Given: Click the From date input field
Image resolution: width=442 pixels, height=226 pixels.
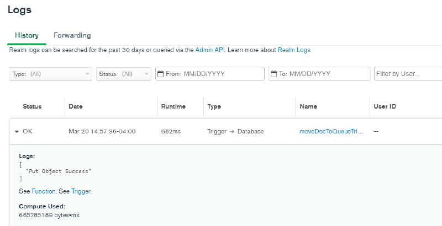Looking at the screenshot, I should 210,74.
